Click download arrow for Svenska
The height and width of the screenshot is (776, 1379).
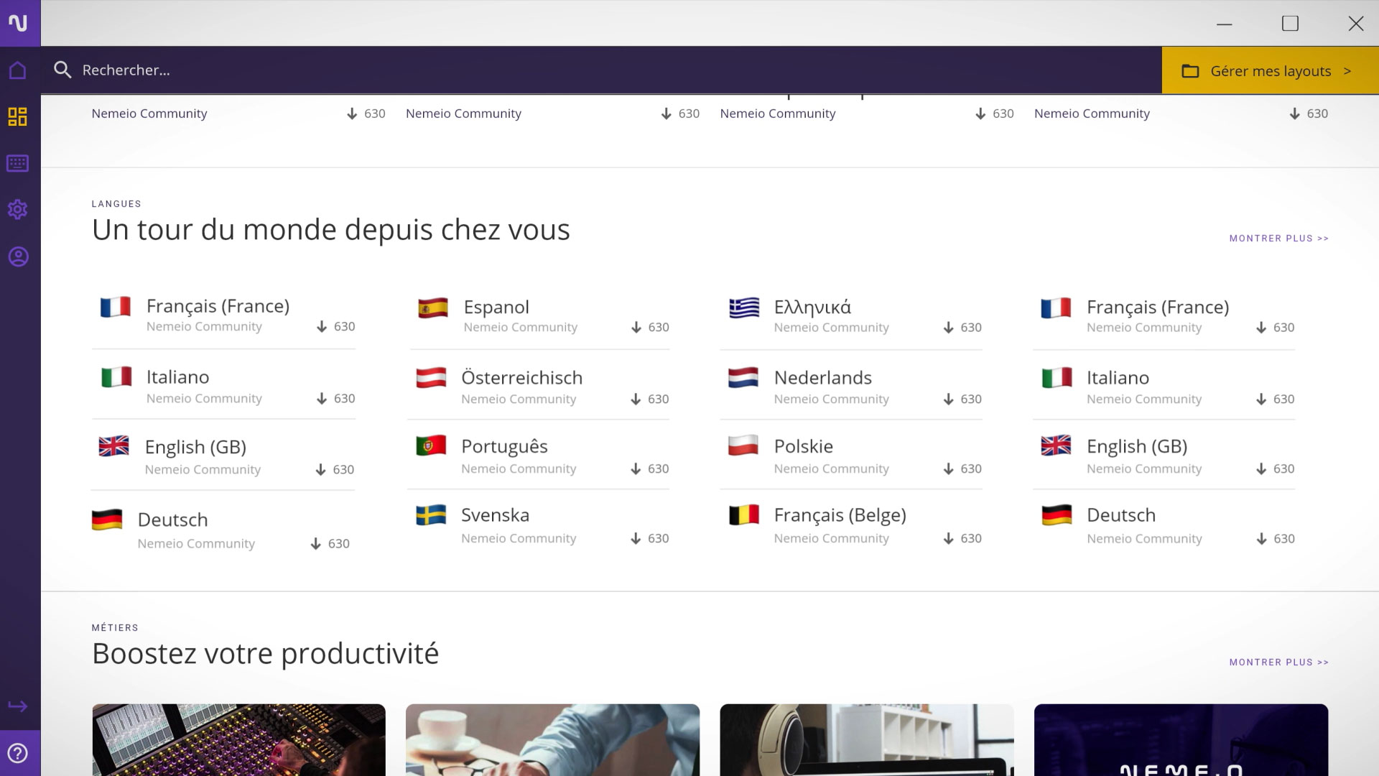pos(636,539)
